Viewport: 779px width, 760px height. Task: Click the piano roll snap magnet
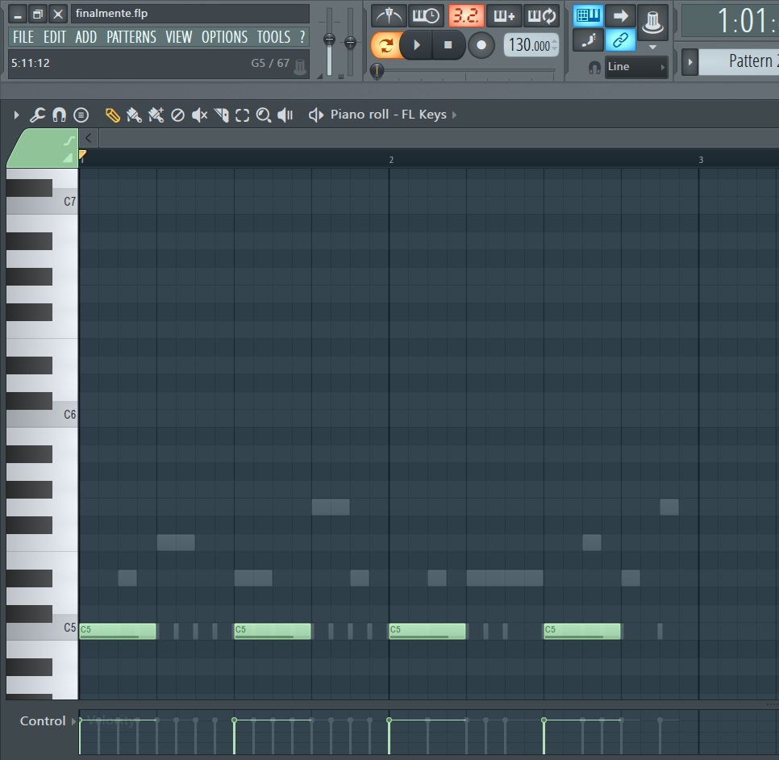pos(59,115)
